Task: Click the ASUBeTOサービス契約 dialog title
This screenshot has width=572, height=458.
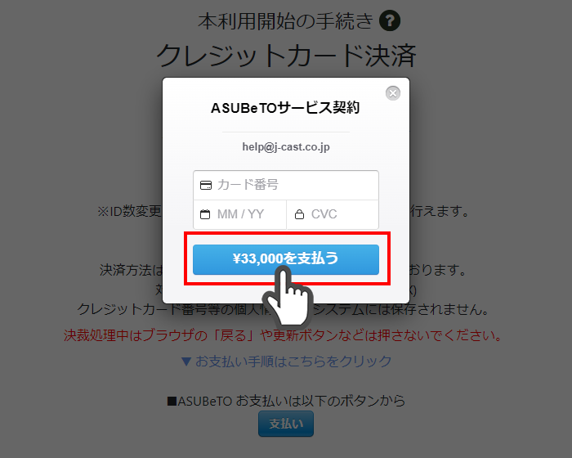Action: point(285,108)
